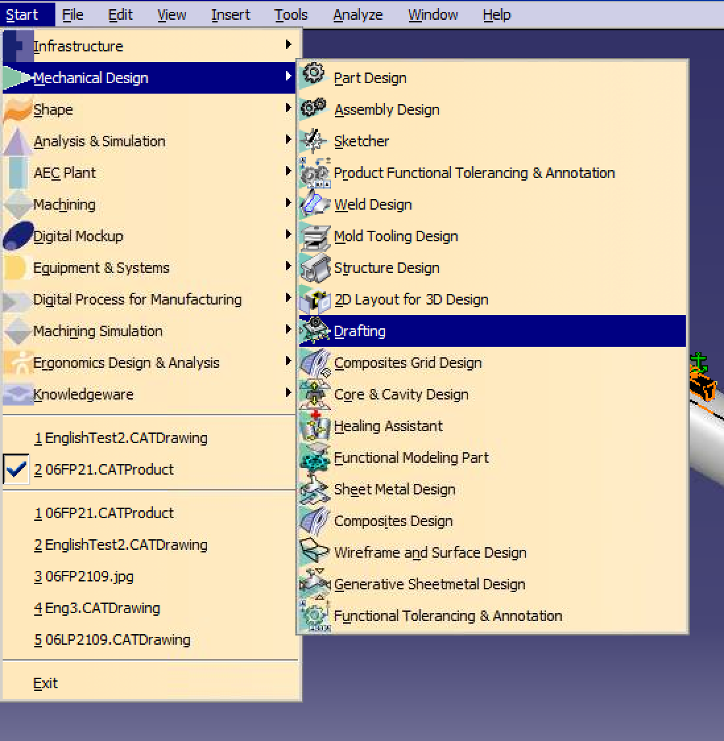Open recent file 06FP2109.jpg
724x741 pixels.
[84, 576]
